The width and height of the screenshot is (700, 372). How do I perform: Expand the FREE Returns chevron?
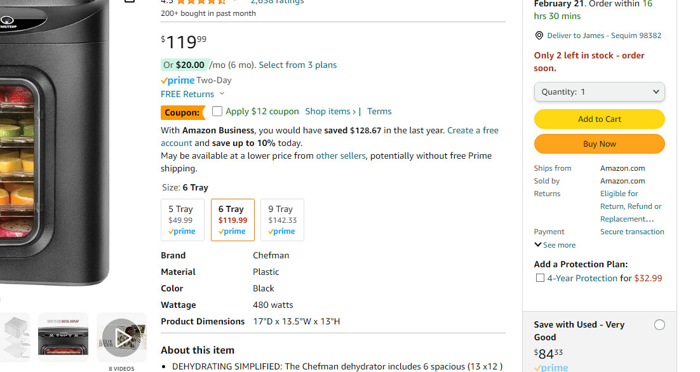221,94
